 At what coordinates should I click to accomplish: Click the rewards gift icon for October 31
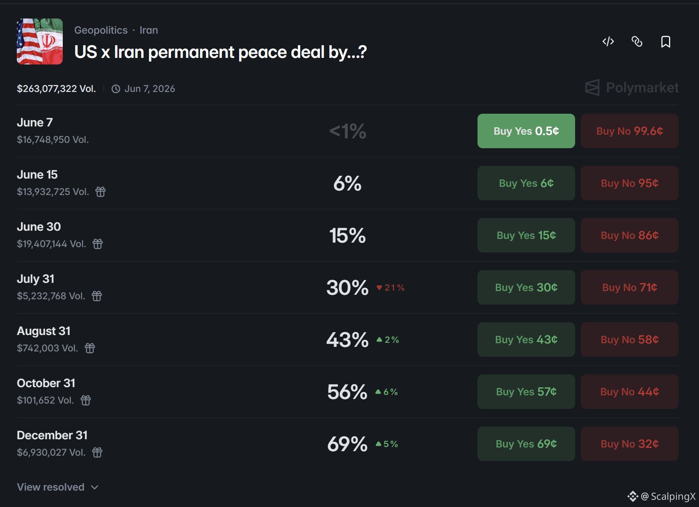(86, 400)
